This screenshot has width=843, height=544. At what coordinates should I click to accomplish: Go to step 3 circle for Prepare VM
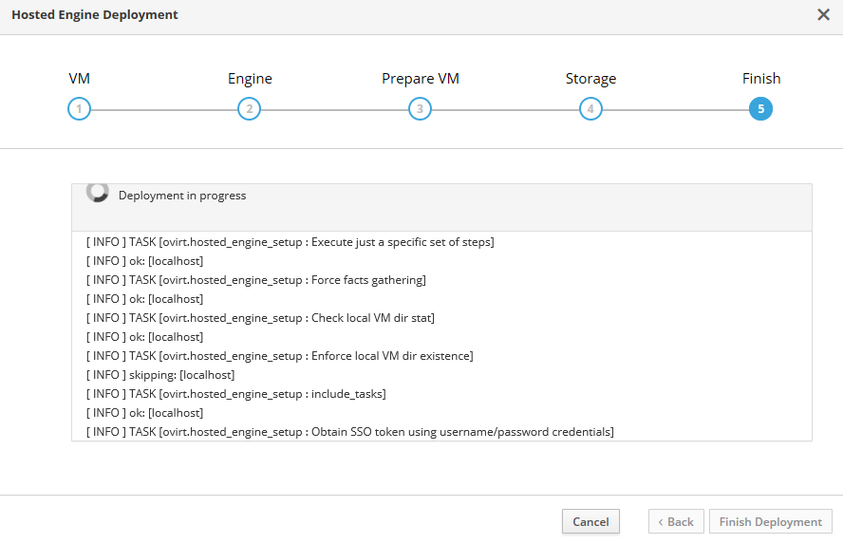click(x=420, y=109)
